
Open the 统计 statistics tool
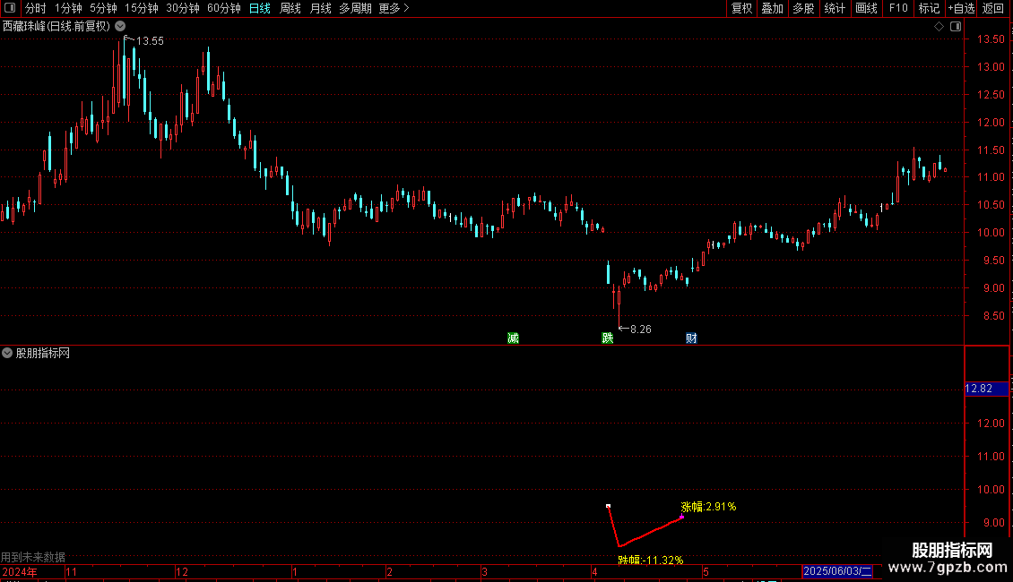pyautogui.click(x=834, y=8)
